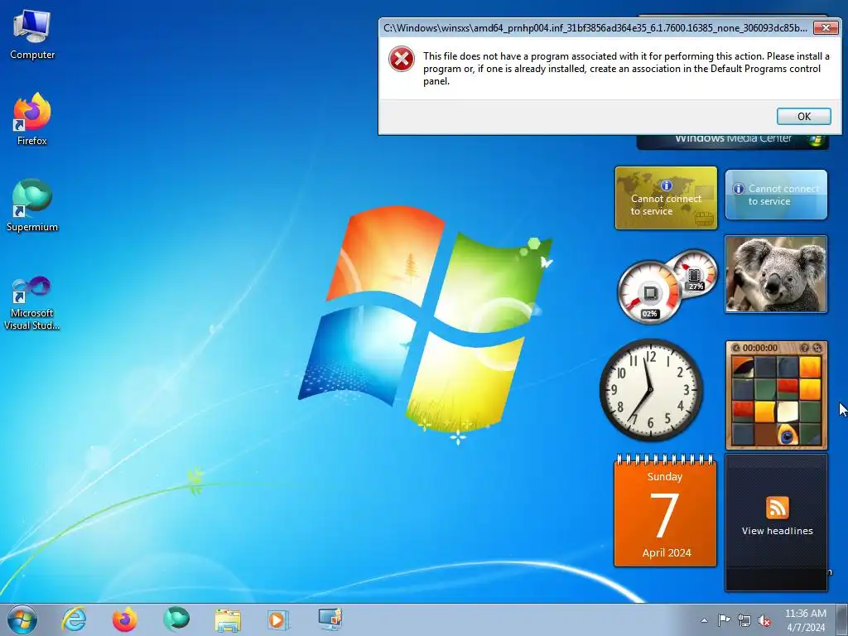Click View headlines in feed gadget

777,531
